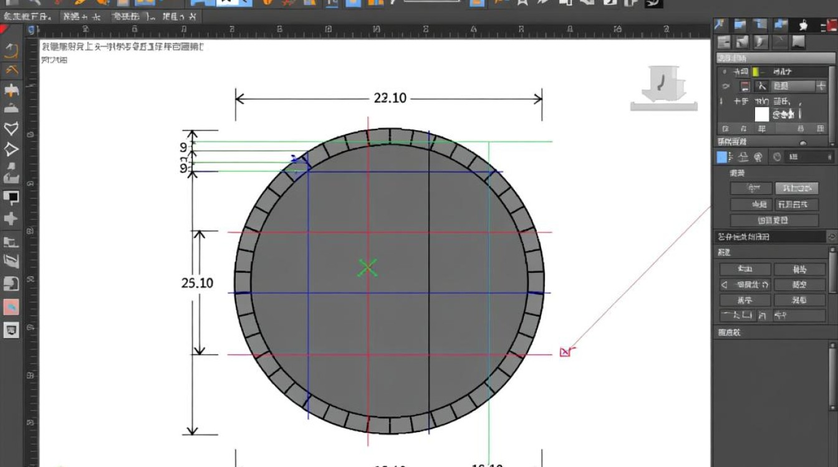
Task: Click the white pointer icon on black background
Action: point(804,25)
